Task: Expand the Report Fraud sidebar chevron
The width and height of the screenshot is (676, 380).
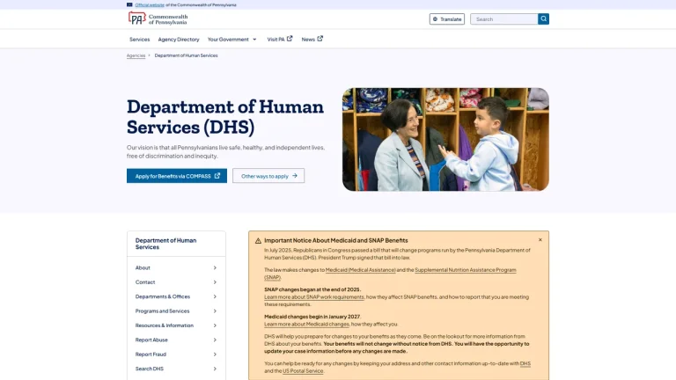Action: [x=215, y=354]
